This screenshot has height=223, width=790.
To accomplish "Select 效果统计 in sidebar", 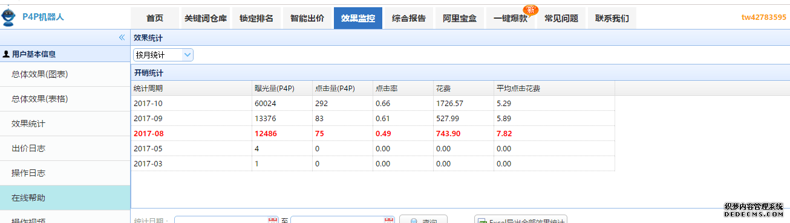I will 65,124.
